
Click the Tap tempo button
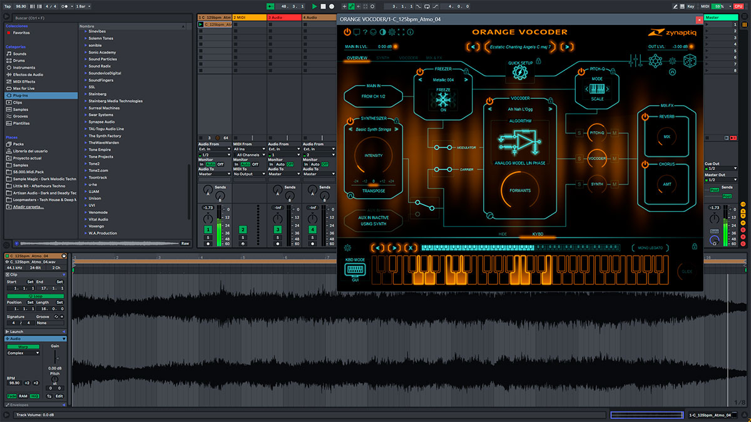tap(8, 6)
